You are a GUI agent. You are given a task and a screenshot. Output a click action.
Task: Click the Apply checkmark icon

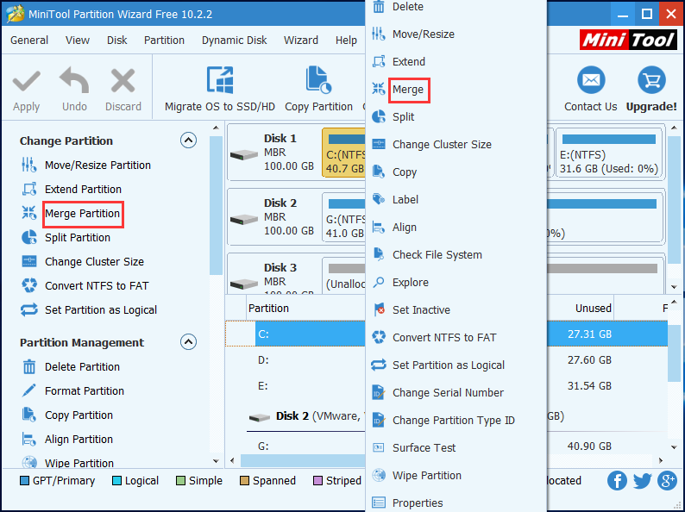26,81
